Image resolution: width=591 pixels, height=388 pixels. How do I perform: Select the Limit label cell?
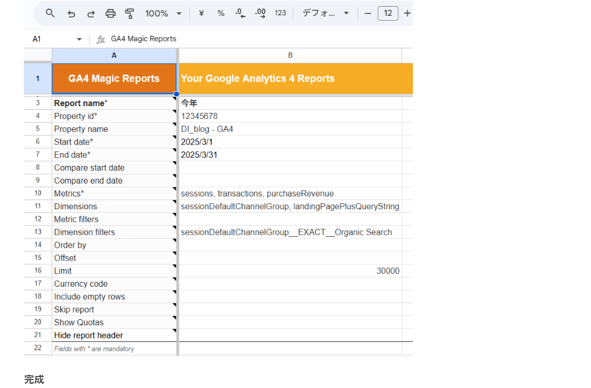[114, 271]
